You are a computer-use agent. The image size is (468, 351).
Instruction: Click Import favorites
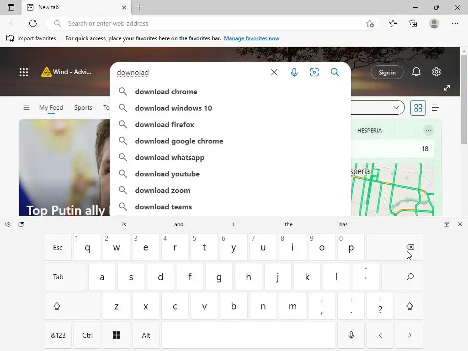(32, 38)
